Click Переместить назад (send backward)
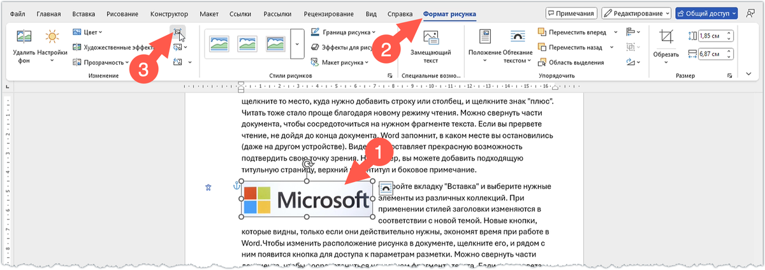Image resolution: width=765 pixels, height=270 pixels. 570,46
